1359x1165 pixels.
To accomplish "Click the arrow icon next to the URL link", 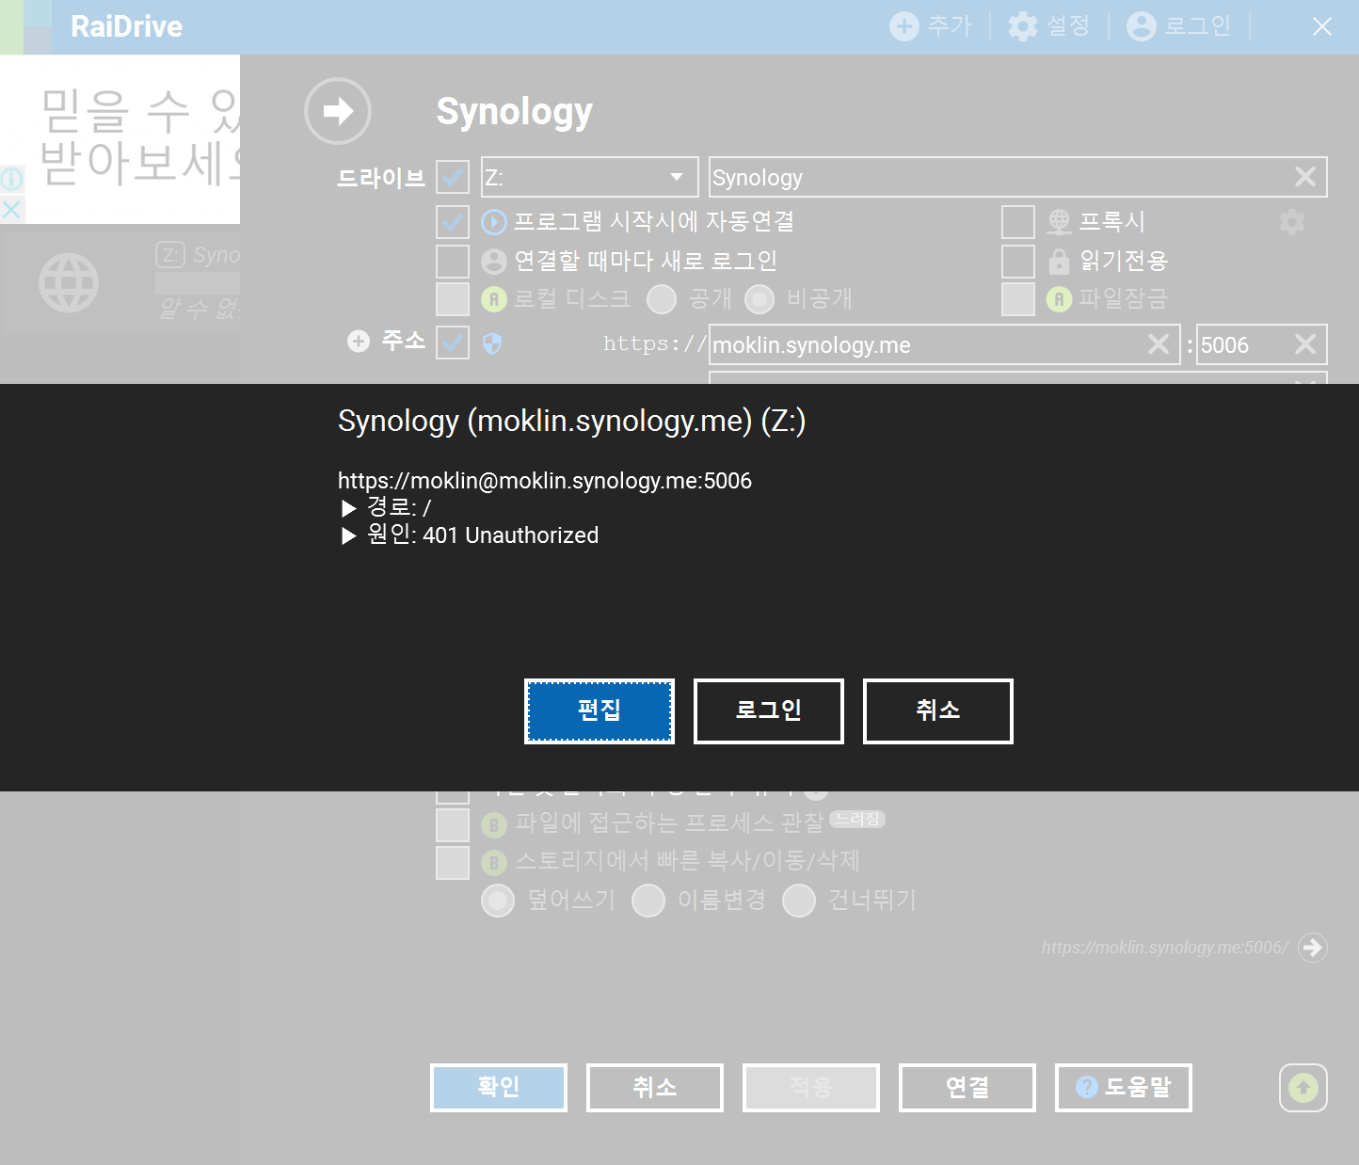I will click(1313, 947).
